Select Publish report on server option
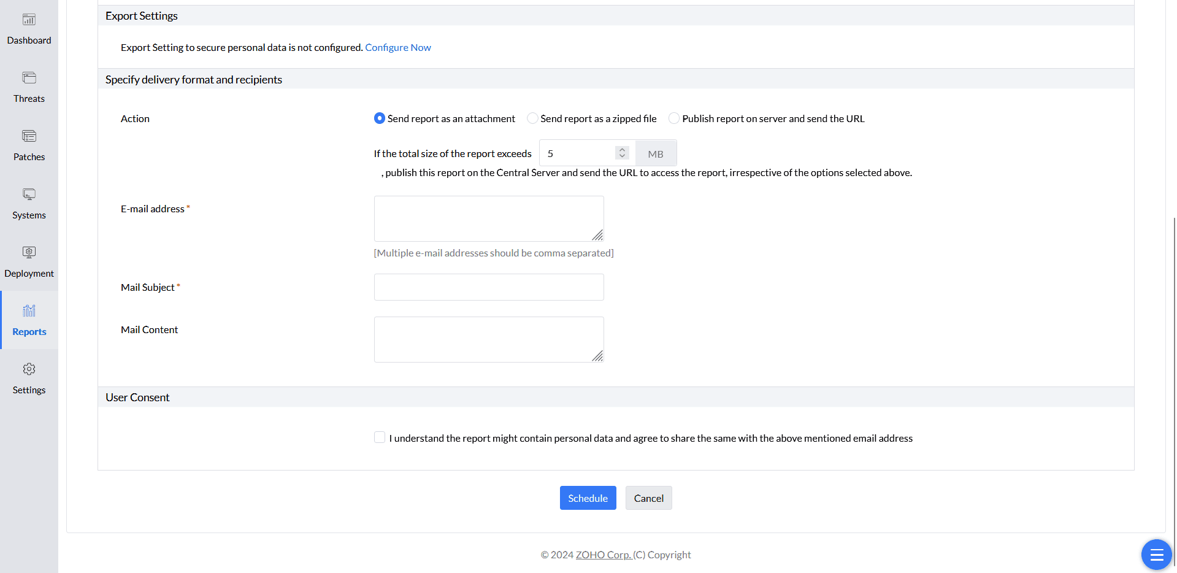The width and height of the screenshot is (1177, 573). coord(674,118)
